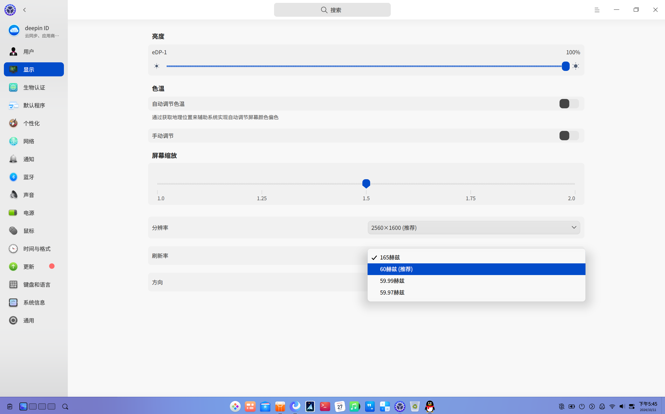Open the clipboard icon in dock
The image size is (665, 414).
point(10,407)
